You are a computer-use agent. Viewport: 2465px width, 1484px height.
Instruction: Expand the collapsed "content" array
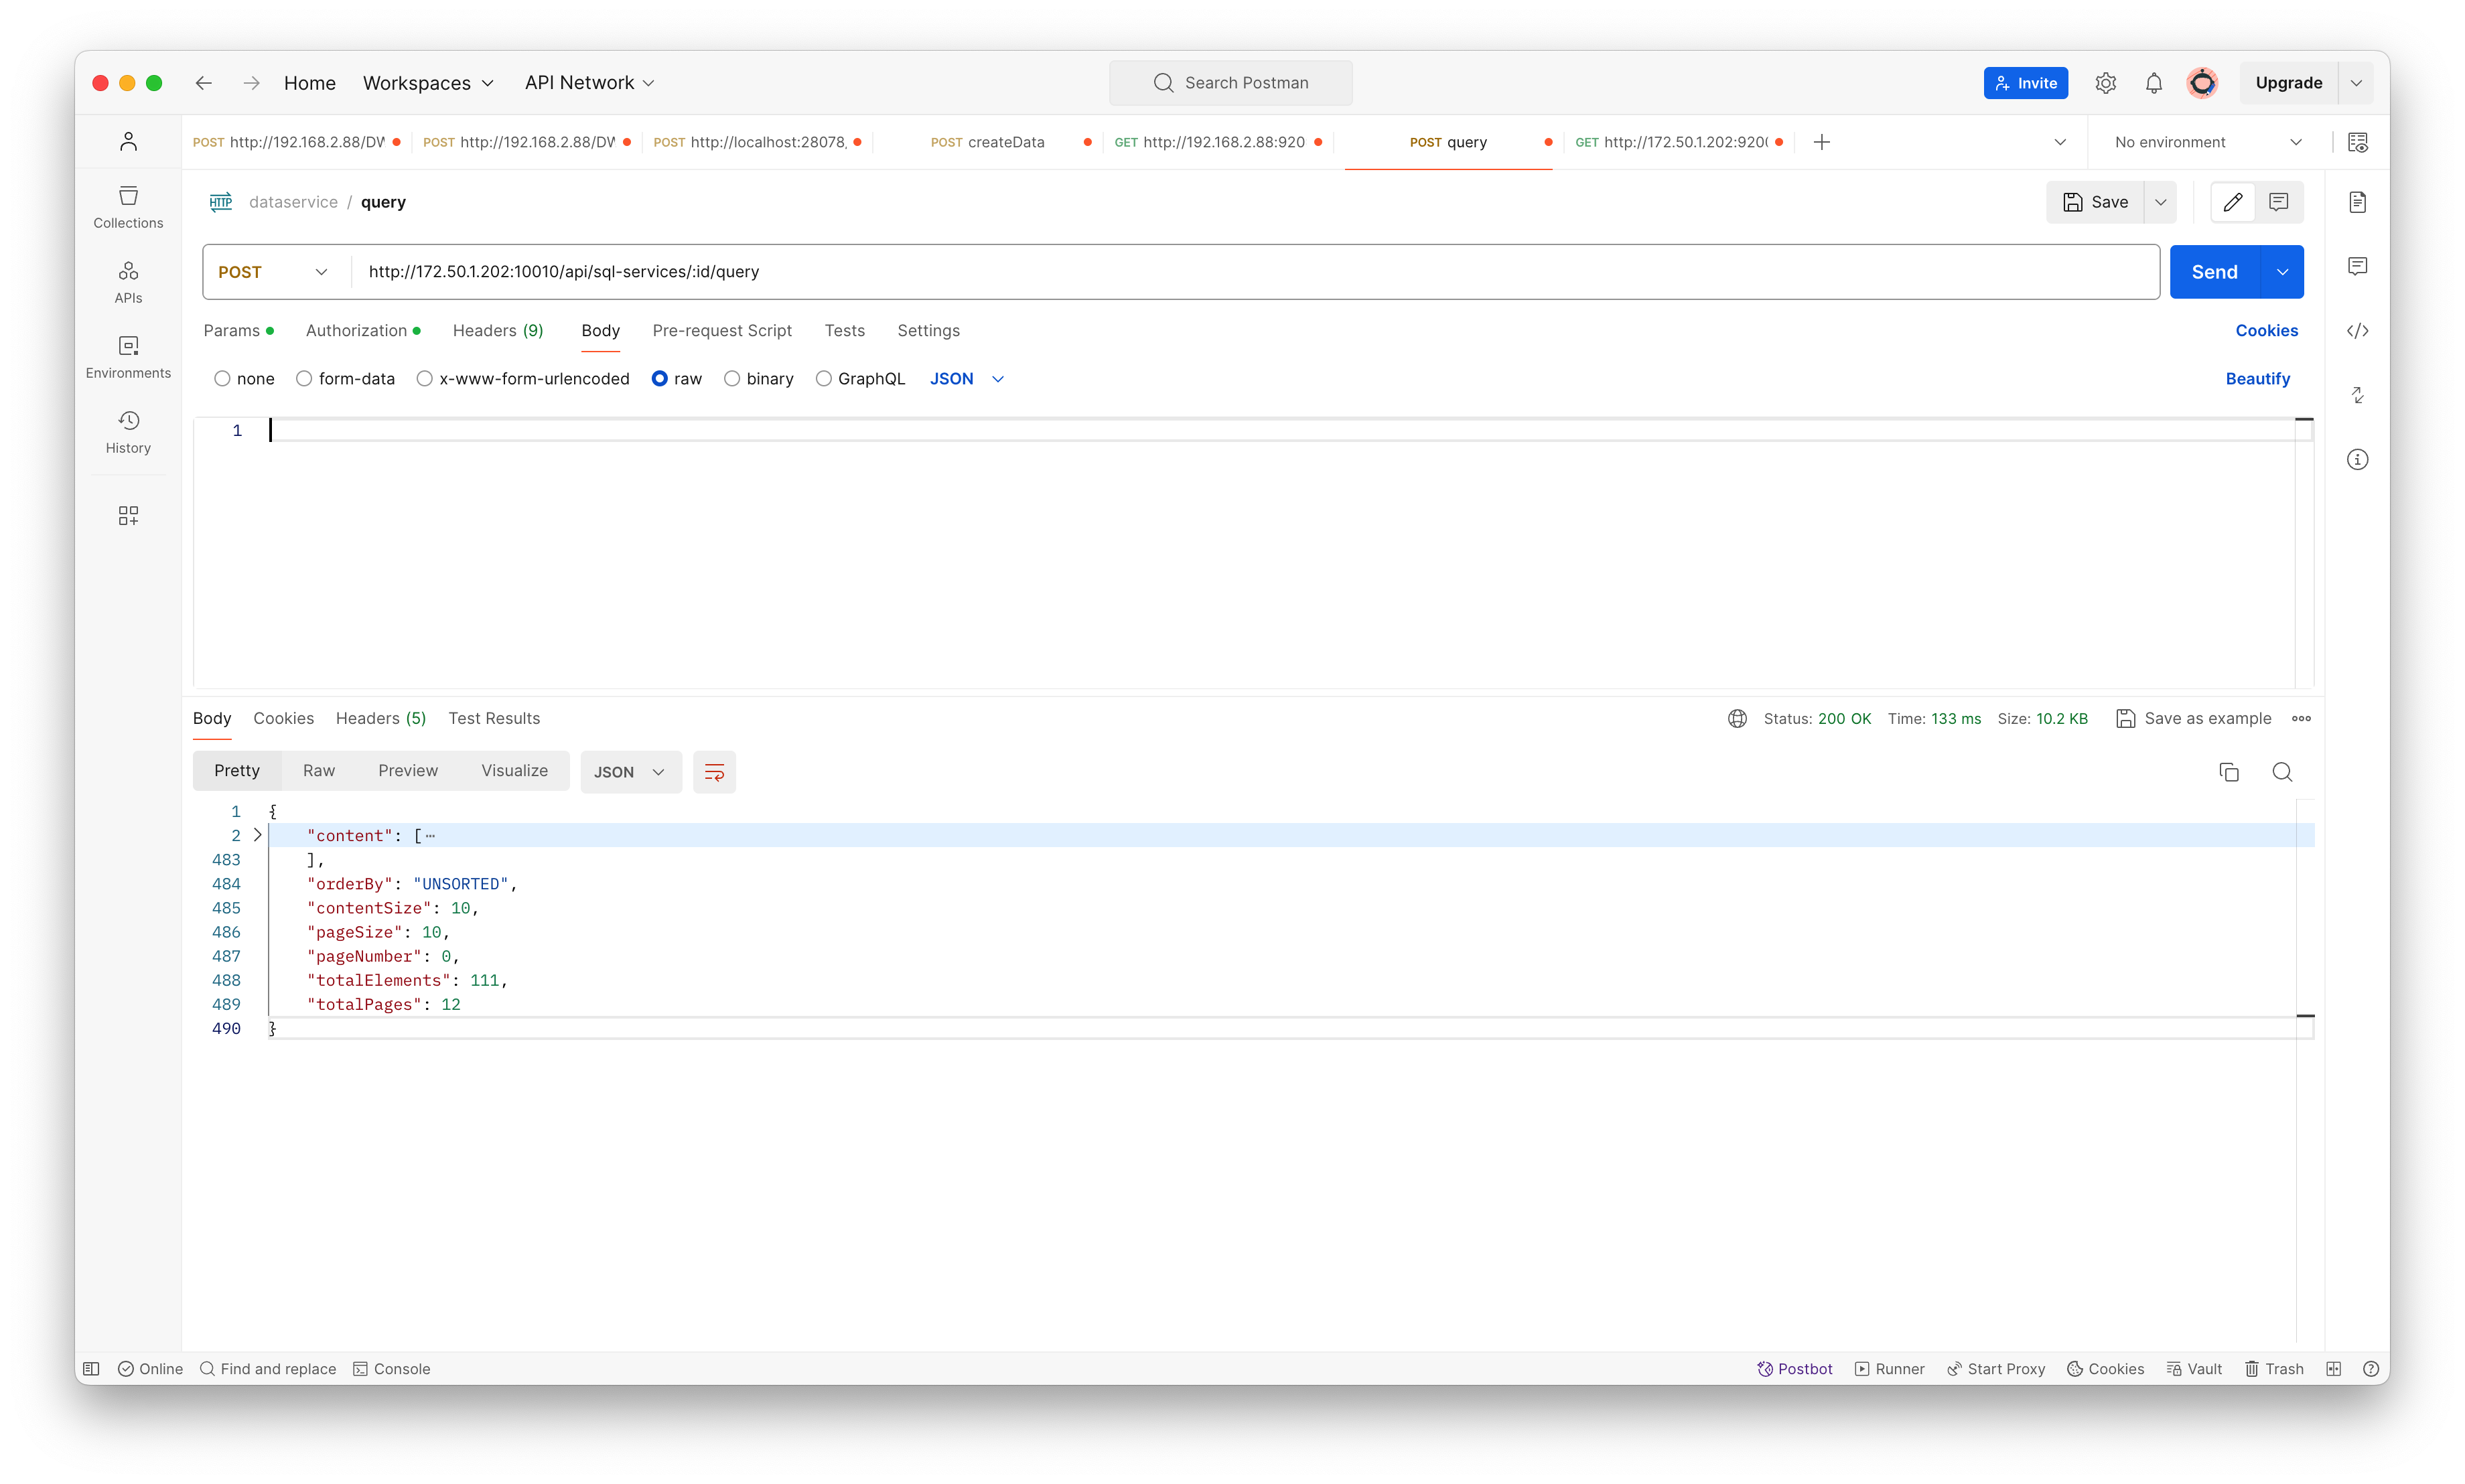[x=257, y=835]
